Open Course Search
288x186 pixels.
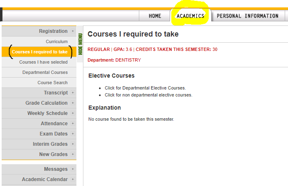tap(39, 83)
